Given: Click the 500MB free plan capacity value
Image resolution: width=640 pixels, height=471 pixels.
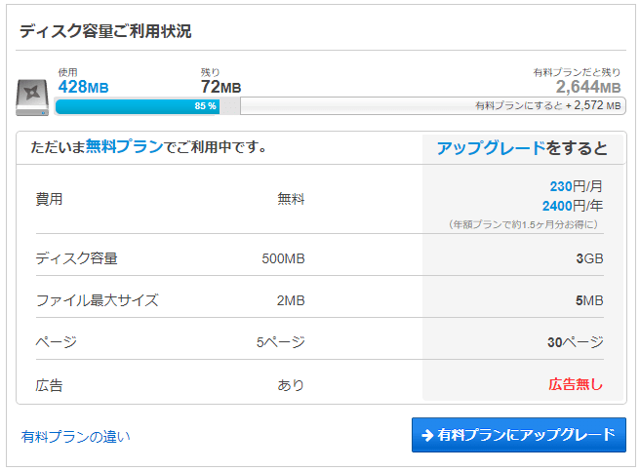Looking at the screenshot, I should click(283, 258).
